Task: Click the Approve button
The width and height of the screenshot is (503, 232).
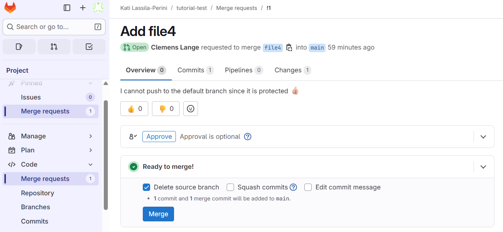Action: tap(159, 137)
